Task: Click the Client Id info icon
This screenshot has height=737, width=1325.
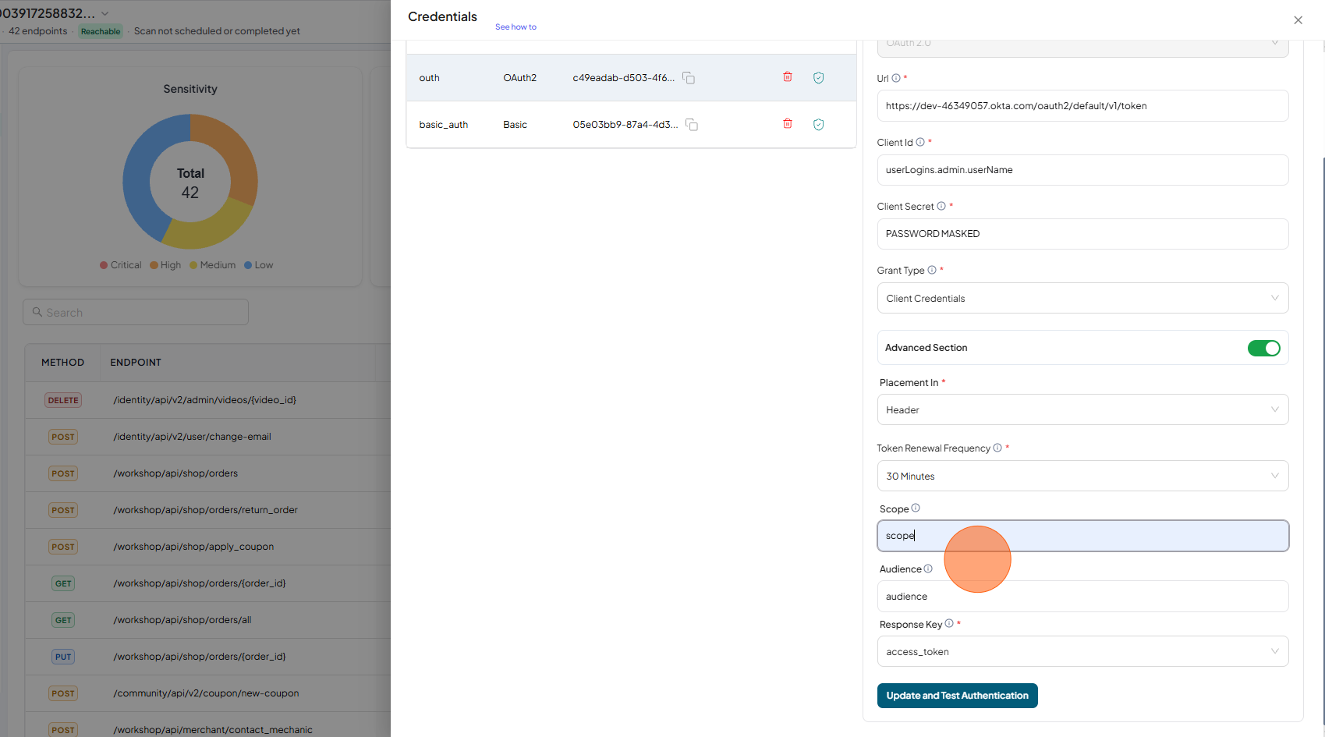Action: [x=920, y=142]
